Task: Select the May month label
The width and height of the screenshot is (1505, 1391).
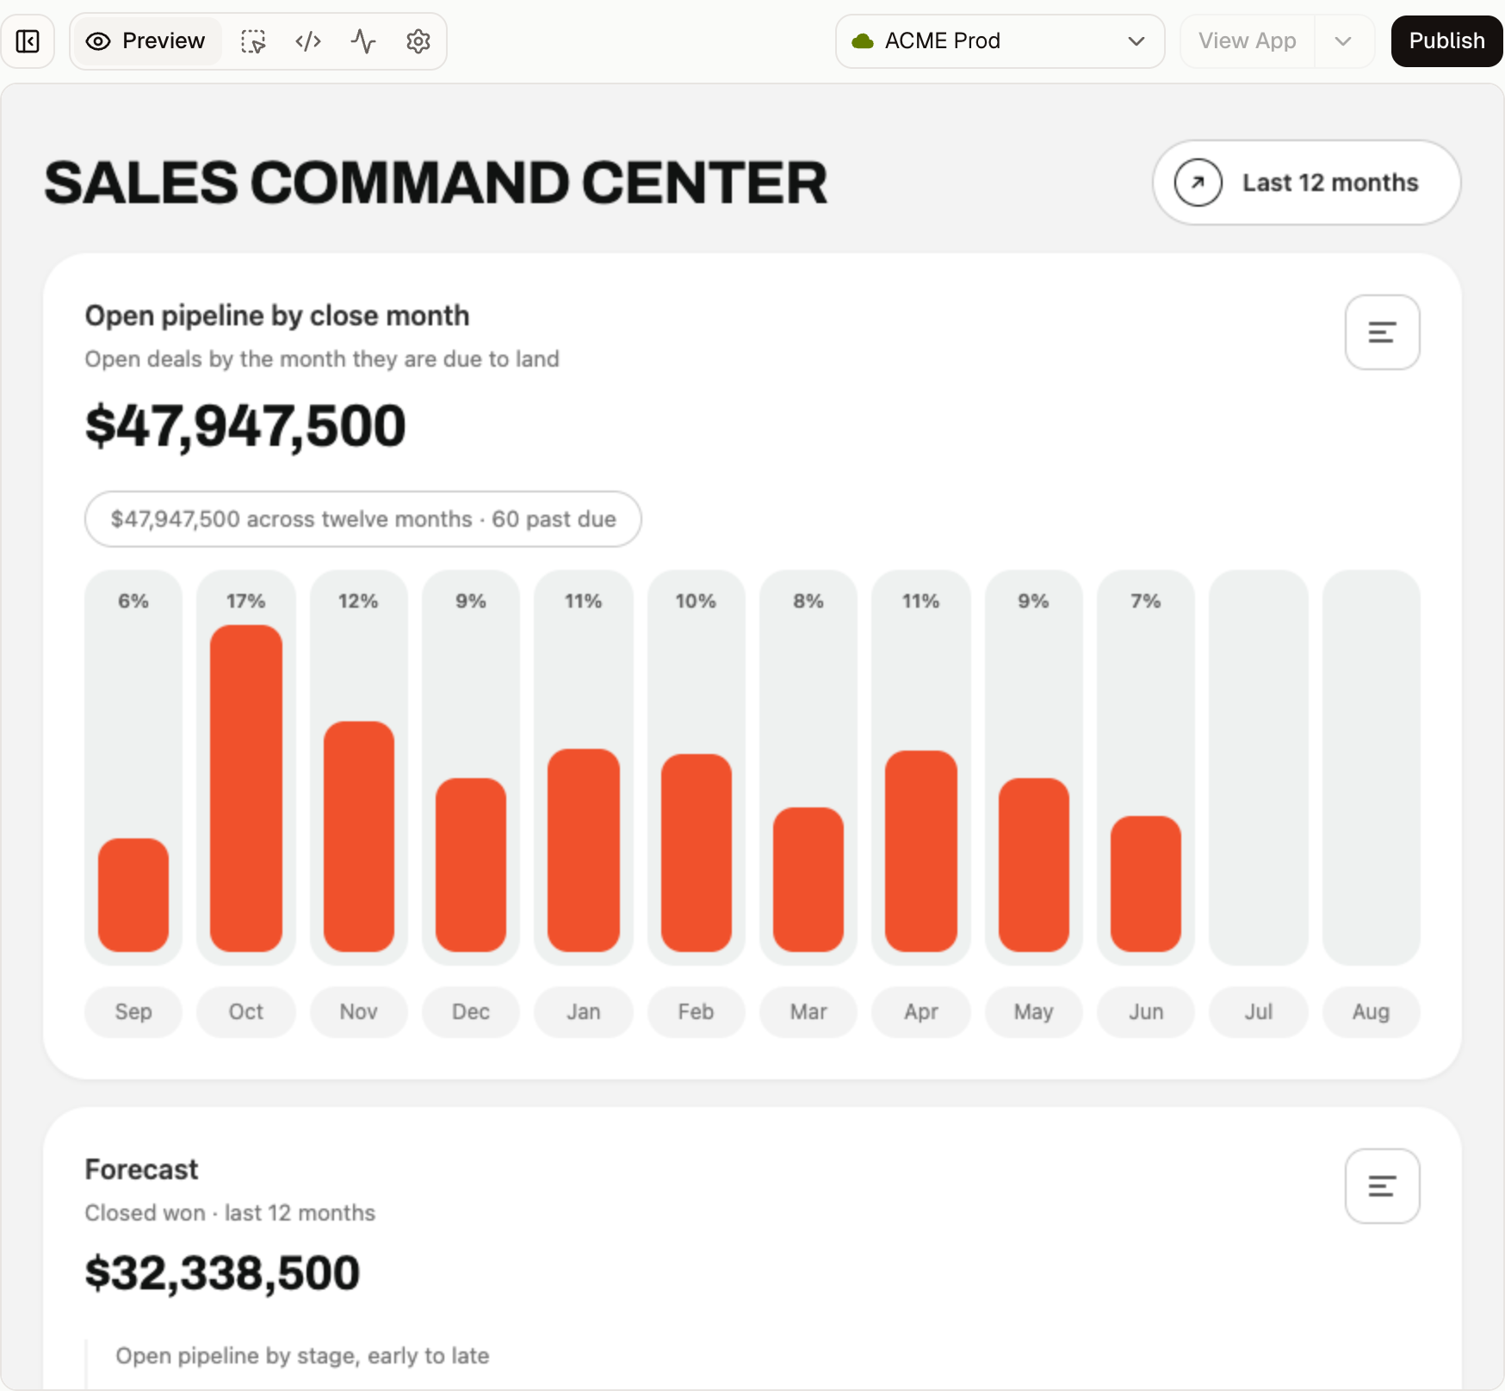Action: [x=1033, y=1011]
